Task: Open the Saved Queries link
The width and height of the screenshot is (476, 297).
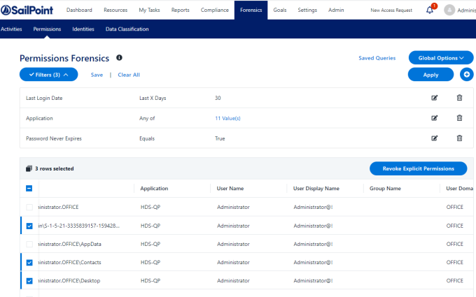Action: point(375,58)
